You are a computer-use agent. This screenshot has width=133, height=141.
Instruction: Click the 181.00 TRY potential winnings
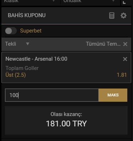[66, 124]
